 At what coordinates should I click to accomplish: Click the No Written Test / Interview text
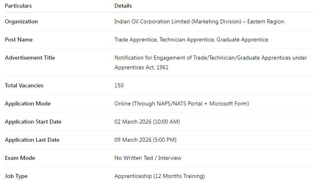click(148, 158)
